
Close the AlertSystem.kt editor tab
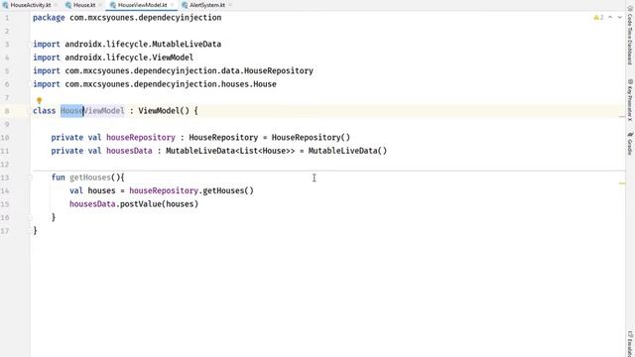(x=230, y=5)
